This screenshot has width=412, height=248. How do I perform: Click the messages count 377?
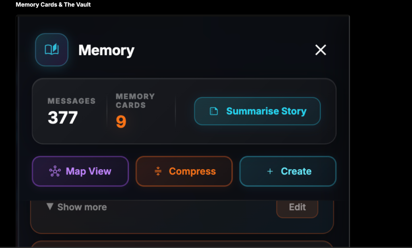(63, 117)
